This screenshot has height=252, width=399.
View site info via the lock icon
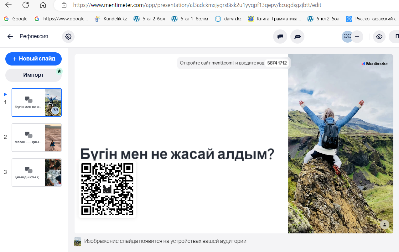click(x=64, y=5)
